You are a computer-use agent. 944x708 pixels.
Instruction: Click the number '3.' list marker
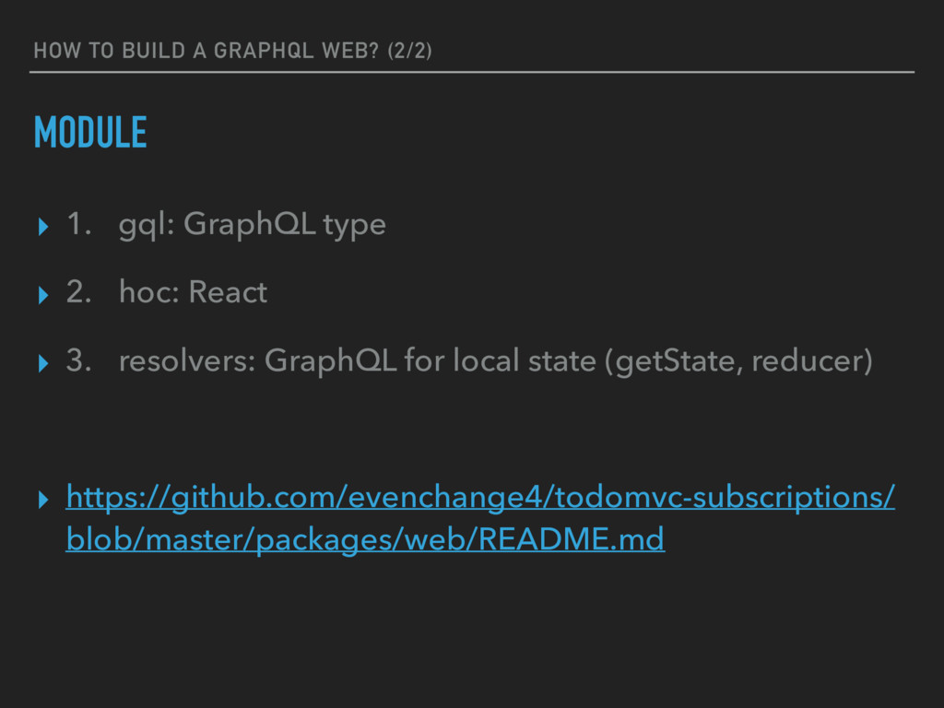79,360
